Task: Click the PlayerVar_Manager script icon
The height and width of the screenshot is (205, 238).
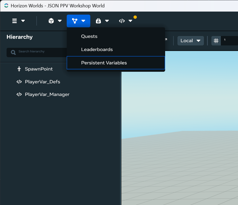Action: pyautogui.click(x=19, y=94)
